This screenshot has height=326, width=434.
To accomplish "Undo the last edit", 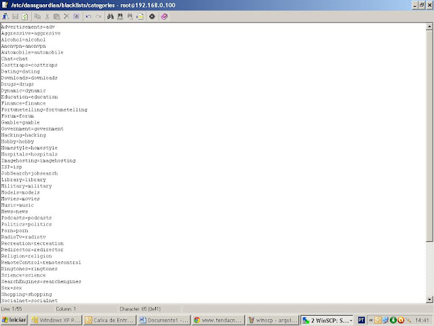I will pos(89,16).
